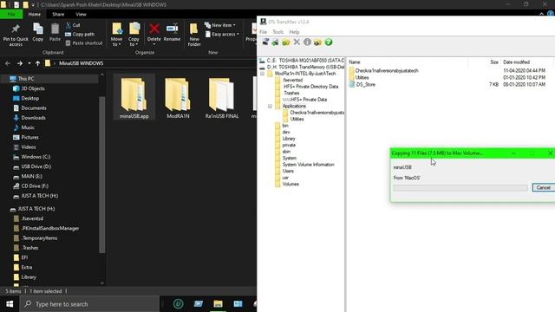The image size is (555, 312).
Task: Click the Cut scissors button
Action: click(x=73, y=25)
